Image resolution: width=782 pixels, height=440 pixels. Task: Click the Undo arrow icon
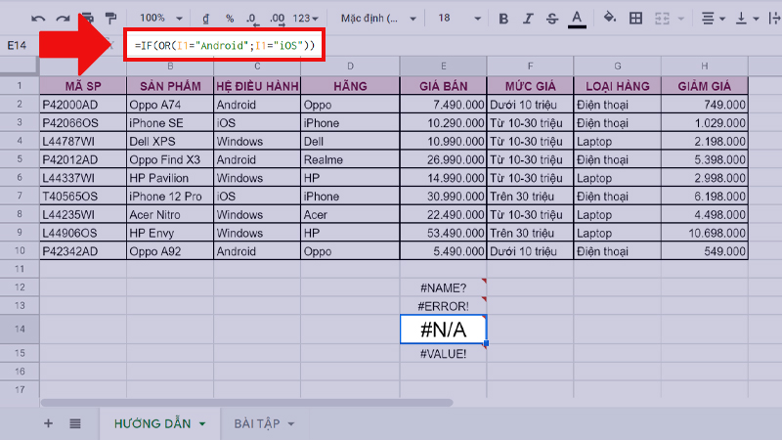38,18
